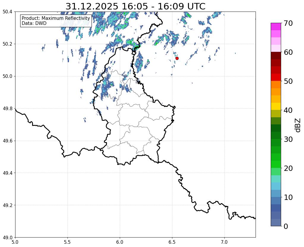This screenshot has height=247, width=304.
Task: Click the latitude tick label 49.8
Action: click(x=7, y=109)
